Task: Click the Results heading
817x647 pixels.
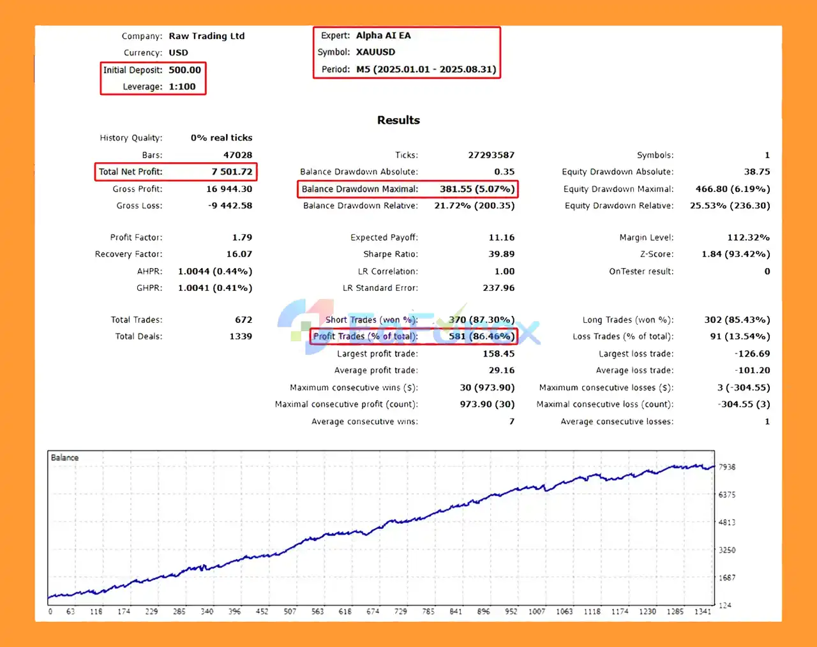Action: 398,120
